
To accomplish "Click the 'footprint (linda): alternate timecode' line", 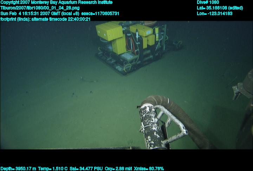I will tap(45, 19).
